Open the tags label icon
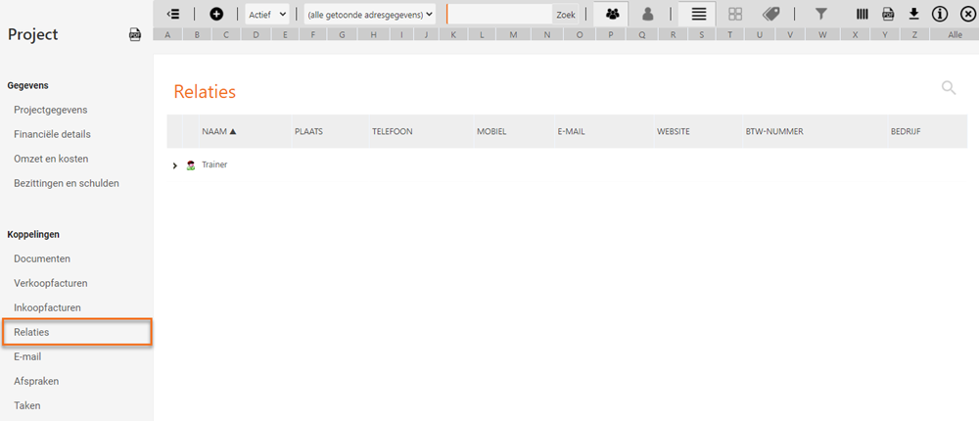The width and height of the screenshot is (979, 421). coord(771,14)
